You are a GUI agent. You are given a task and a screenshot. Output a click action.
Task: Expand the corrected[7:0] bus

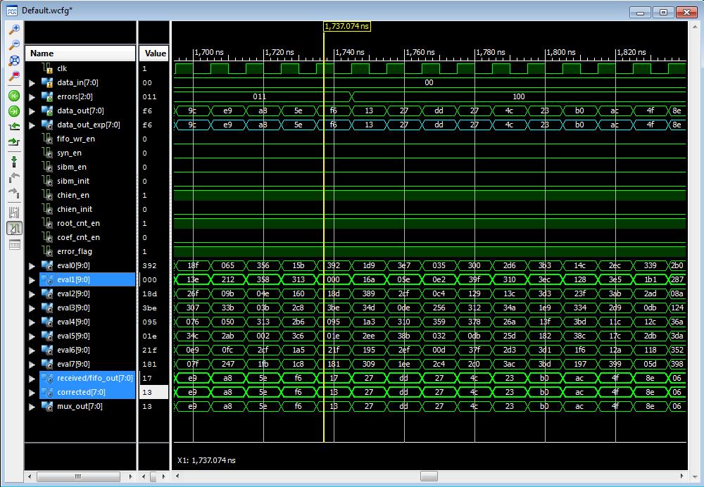pos(32,393)
